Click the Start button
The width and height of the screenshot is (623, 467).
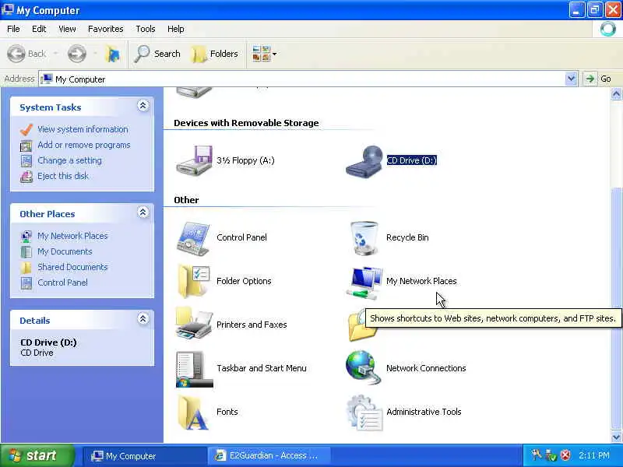[37, 455]
